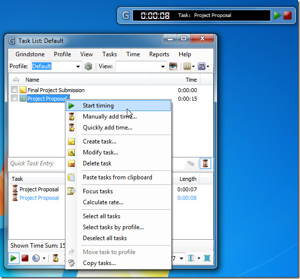300x279 pixels.
Task: Open the Help menu
Action: (x=185, y=54)
